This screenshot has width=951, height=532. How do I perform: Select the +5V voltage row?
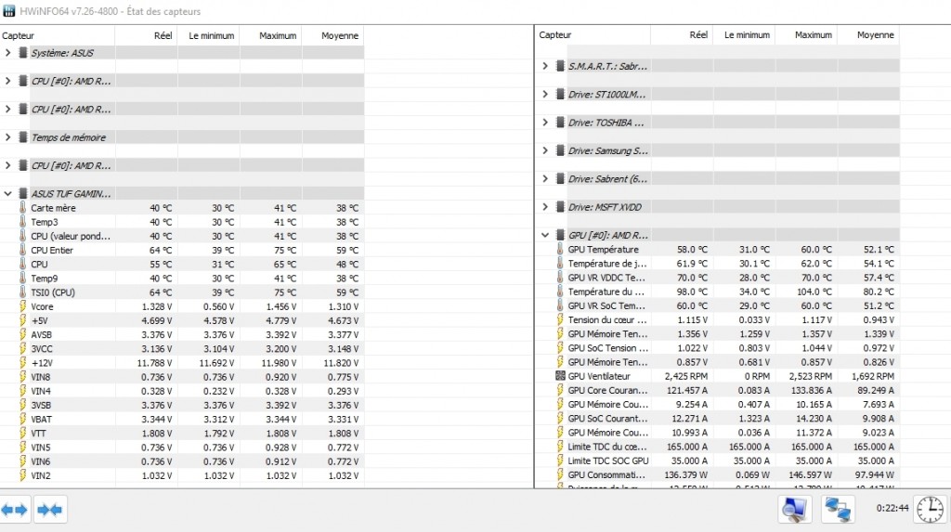[182, 320]
